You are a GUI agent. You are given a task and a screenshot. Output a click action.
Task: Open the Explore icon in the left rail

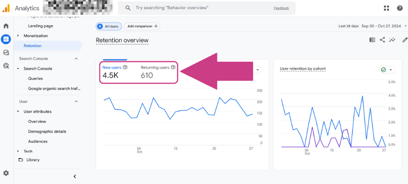click(x=6, y=52)
